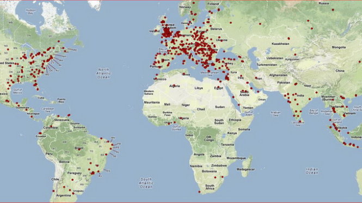Select the Algeria label

(175, 86)
